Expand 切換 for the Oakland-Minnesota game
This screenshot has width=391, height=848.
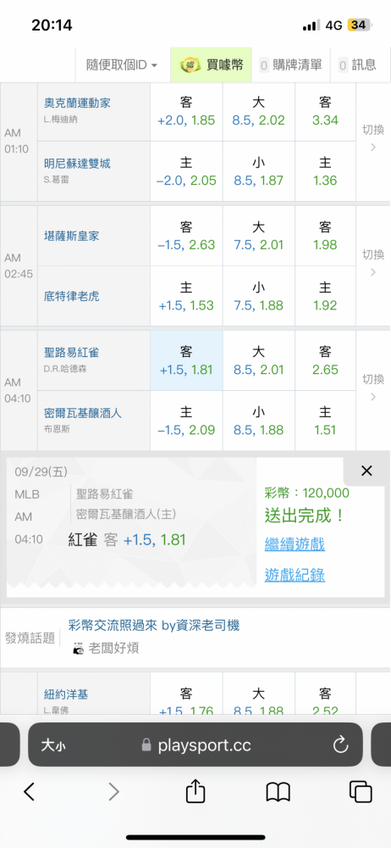pos(373,137)
